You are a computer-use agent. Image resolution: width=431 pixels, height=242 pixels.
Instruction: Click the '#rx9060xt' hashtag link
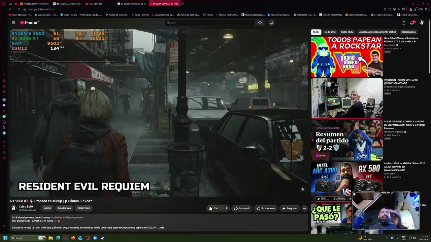pos(57,217)
